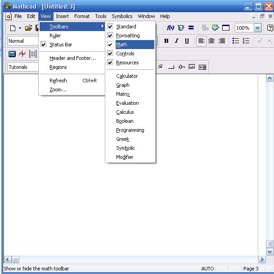This screenshot has width=274, height=274.
Task: Insert slider control icon
Action: point(182,67)
